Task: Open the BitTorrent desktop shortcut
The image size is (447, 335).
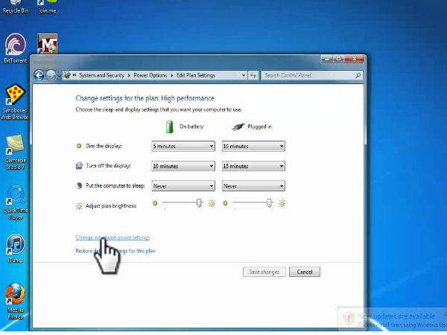Action: 15,45
